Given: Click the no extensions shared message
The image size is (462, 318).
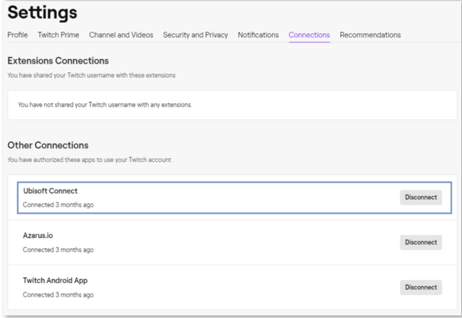Looking at the screenshot, I should click(105, 105).
